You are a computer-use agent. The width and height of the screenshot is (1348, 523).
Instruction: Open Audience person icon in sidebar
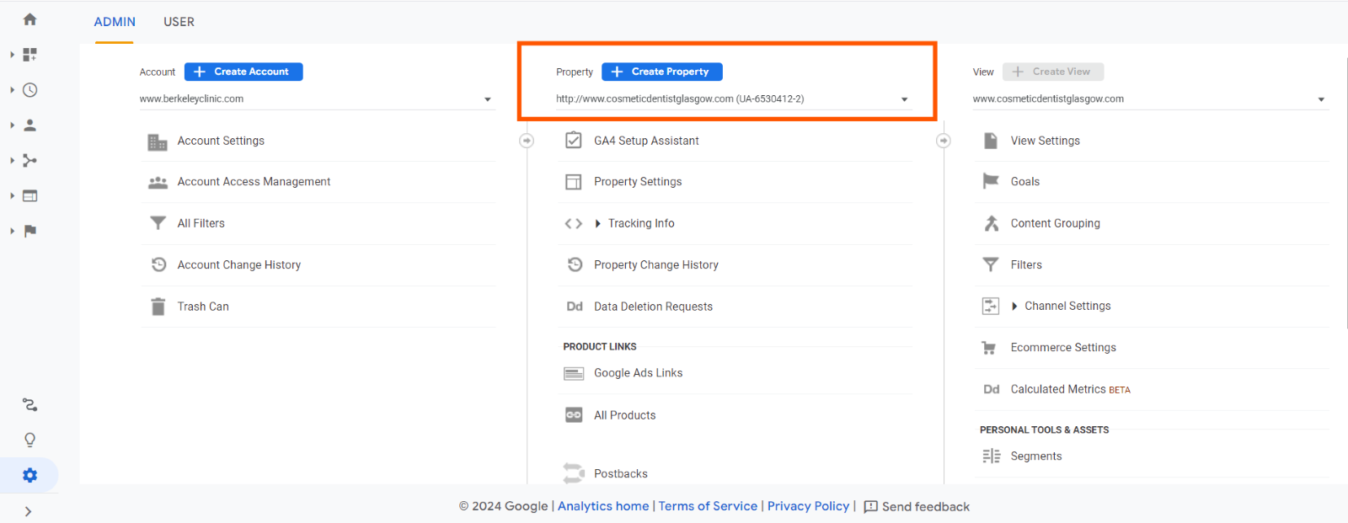(x=29, y=125)
